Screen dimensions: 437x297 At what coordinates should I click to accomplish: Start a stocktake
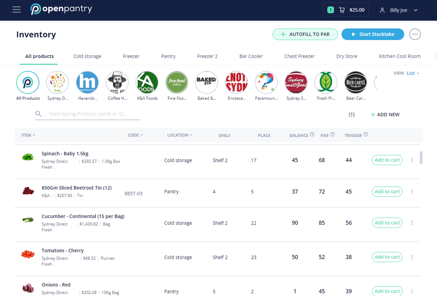(x=373, y=34)
